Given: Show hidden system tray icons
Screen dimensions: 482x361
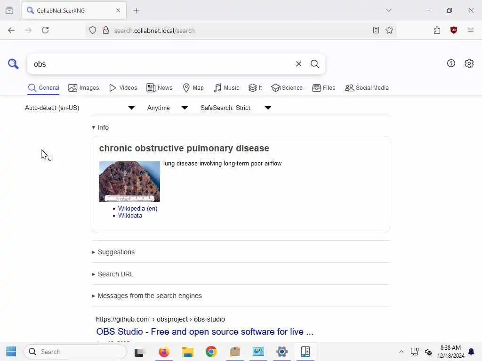Looking at the screenshot, I should [401, 352].
